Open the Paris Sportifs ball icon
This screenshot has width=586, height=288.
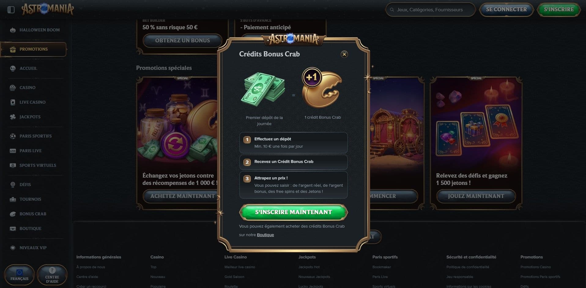pyautogui.click(x=13, y=136)
